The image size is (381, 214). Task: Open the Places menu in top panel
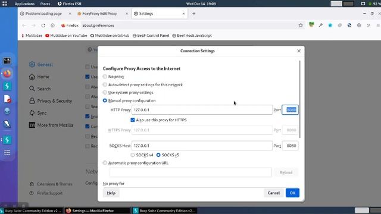click(45, 4)
